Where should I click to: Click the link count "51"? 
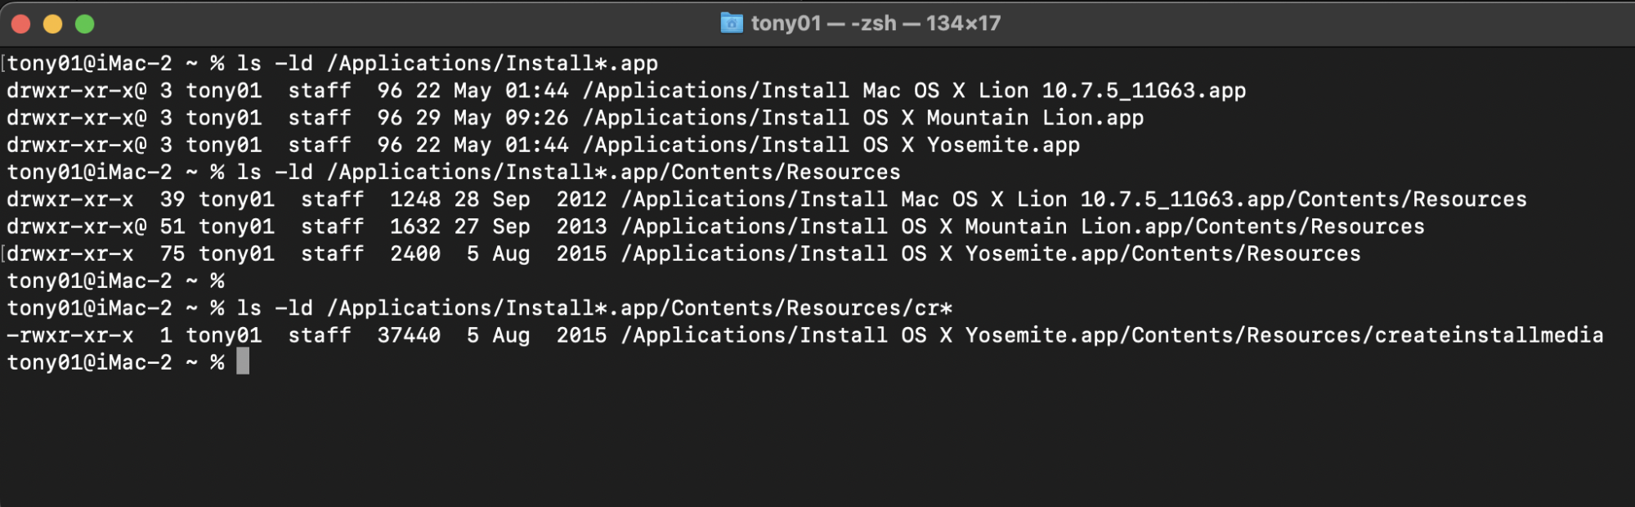click(x=172, y=227)
